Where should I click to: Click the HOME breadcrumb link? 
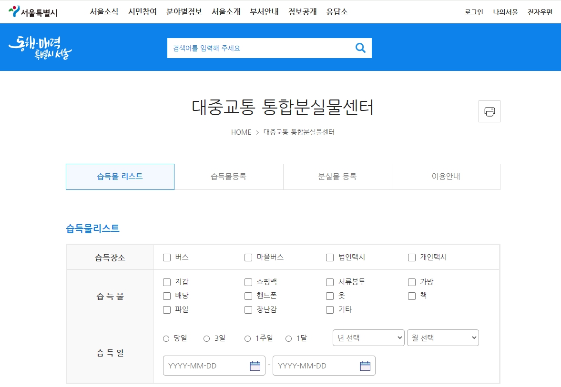[x=241, y=132]
